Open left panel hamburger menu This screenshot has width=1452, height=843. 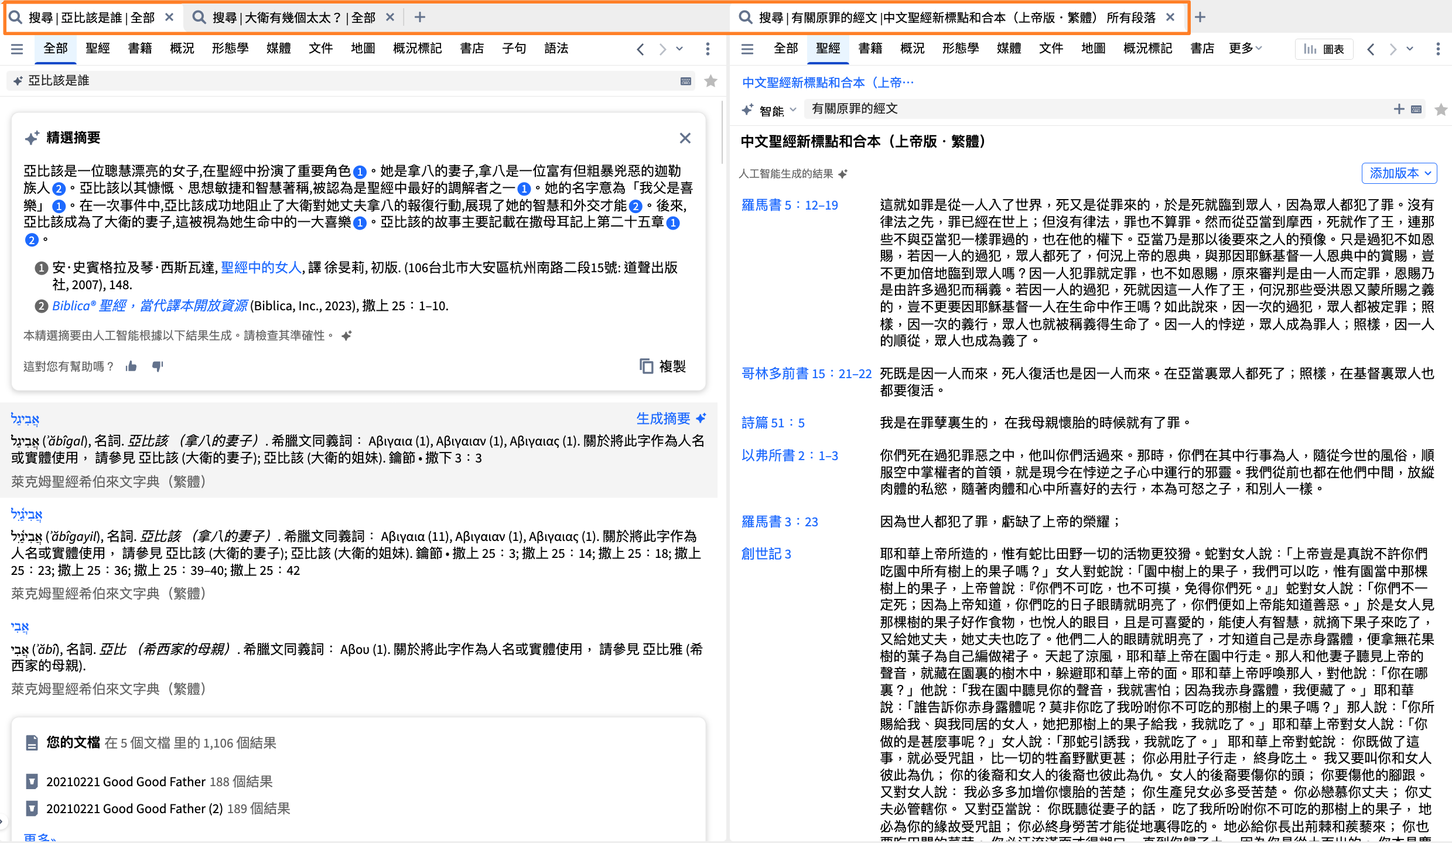[17, 49]
